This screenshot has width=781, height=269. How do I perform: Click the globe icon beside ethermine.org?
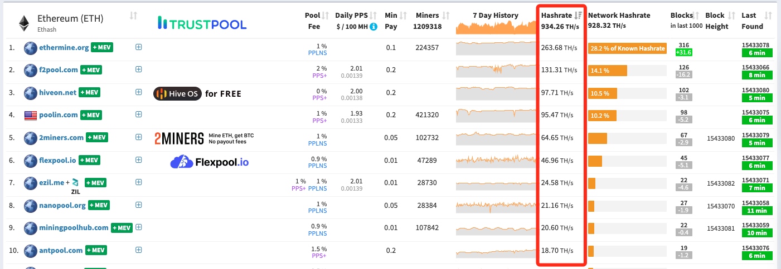coord(30,48)
